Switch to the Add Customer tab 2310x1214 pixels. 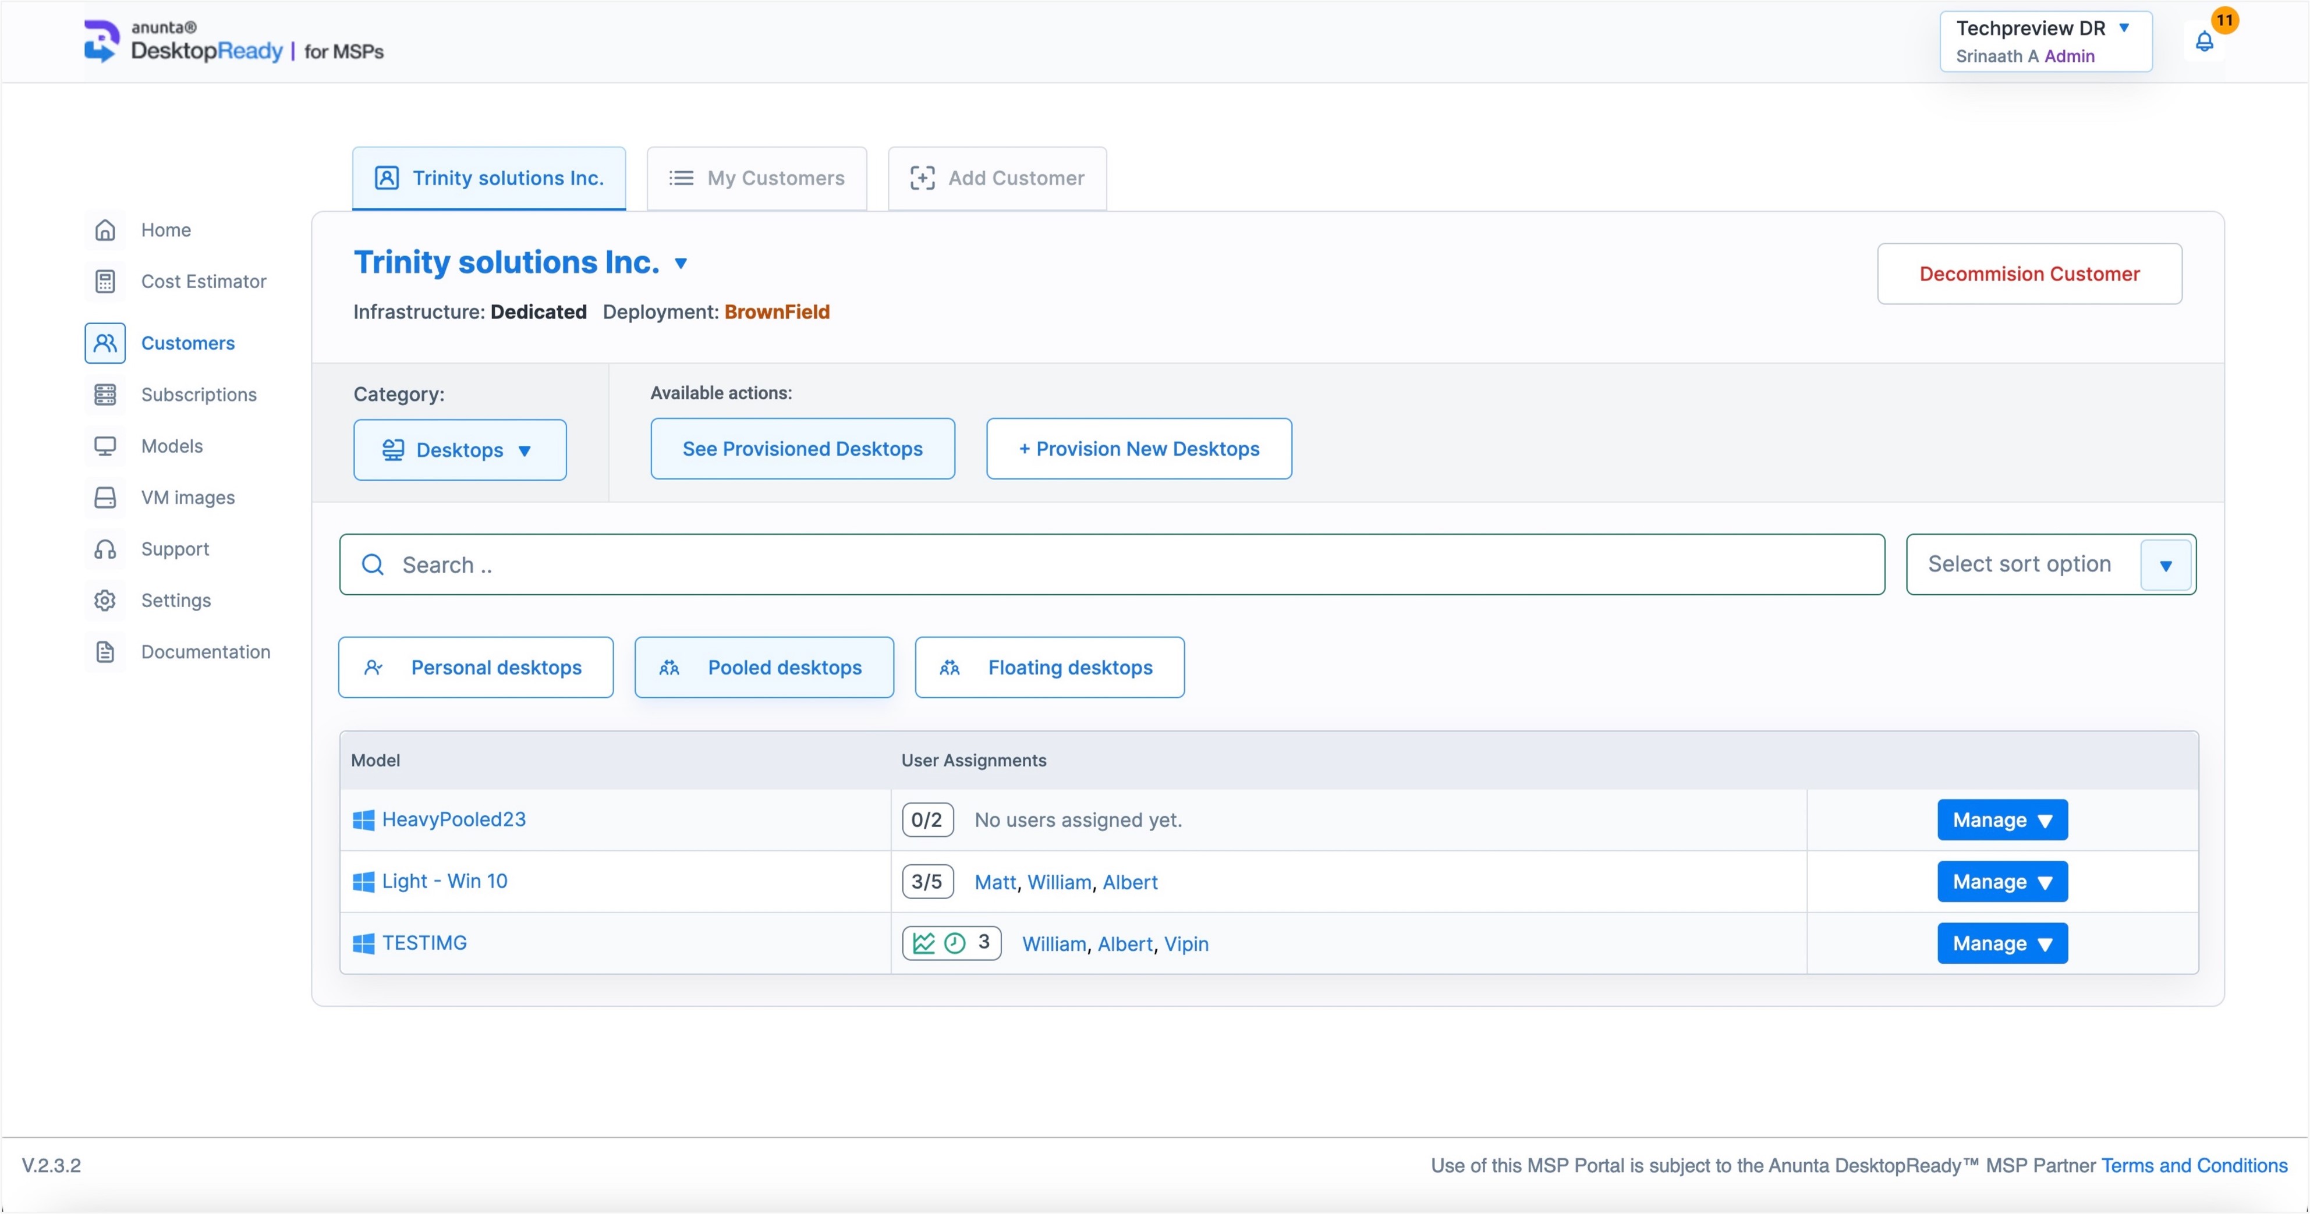pos(997,179)
